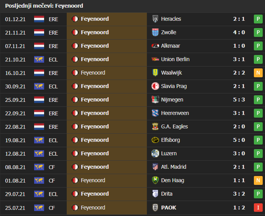This screenshot has width=265, height=216.
Task: Click the orange N badge for Waalwijk match
Action: (x=258, y=73)
